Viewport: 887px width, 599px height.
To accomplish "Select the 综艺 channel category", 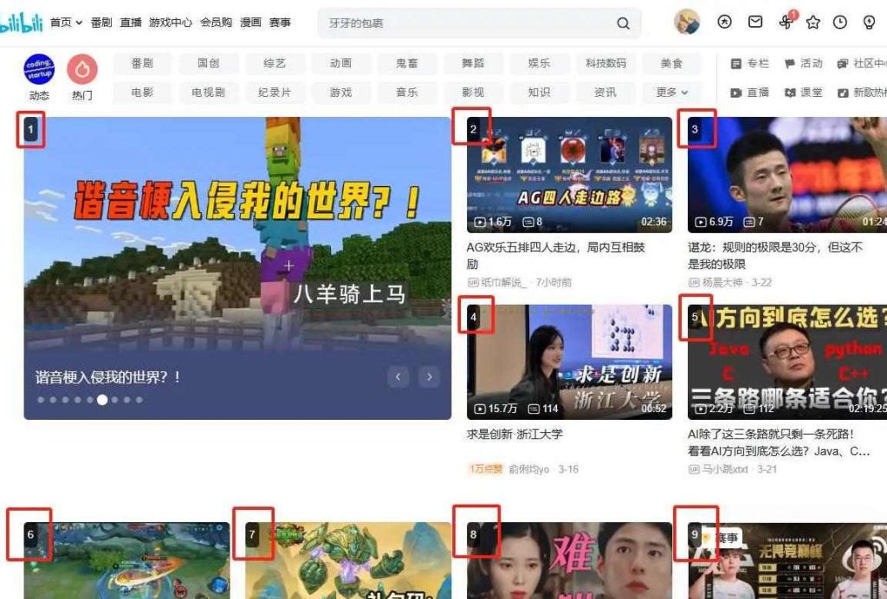I will point(275,63).
